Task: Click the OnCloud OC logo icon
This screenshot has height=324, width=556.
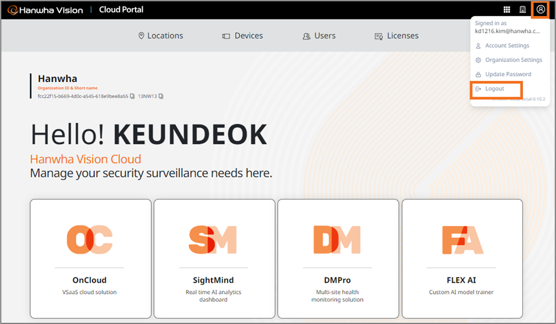Action: [89, 240]
